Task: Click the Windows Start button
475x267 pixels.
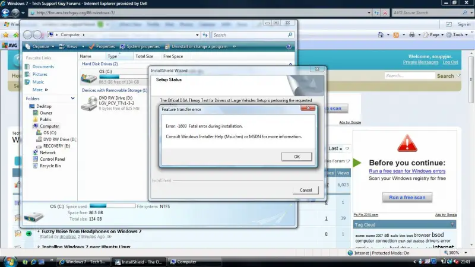Action: tap(9, 262)
